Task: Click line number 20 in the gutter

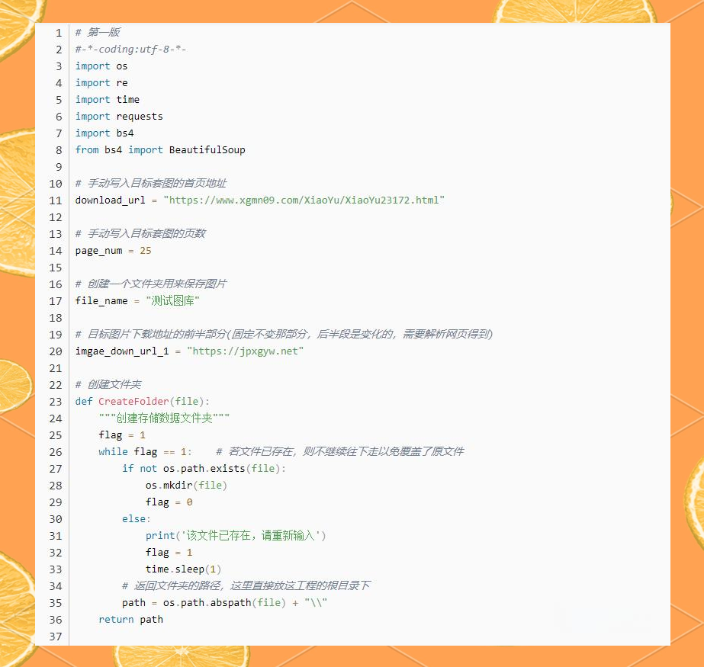Action: [x=56, y=351]
